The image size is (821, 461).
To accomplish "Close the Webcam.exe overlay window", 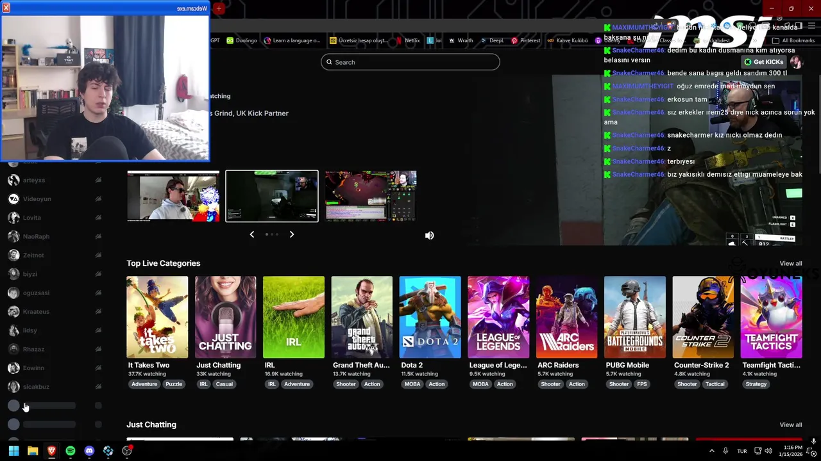I will coord(6,8).
